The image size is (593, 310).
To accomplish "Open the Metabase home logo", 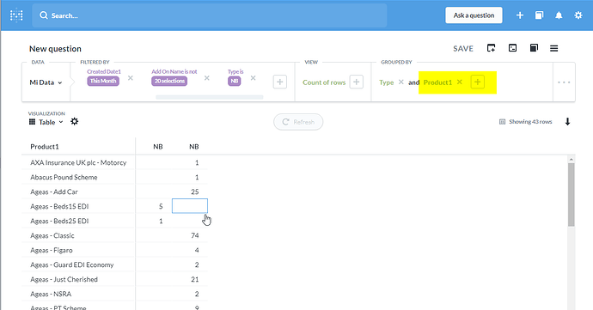I will pyautogui.click(x=16, y=15).
